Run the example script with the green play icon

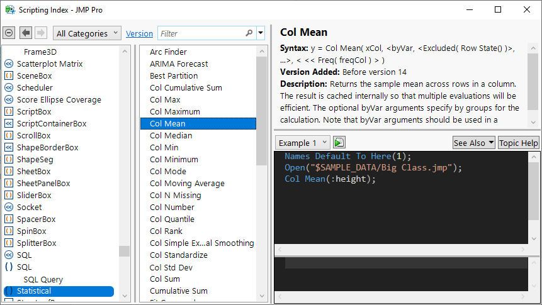pos(339,143)
